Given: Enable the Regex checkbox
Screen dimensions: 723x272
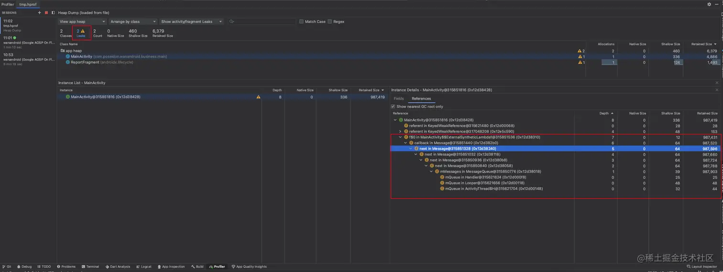Looking at the screenshot, I should click(329, 22).
